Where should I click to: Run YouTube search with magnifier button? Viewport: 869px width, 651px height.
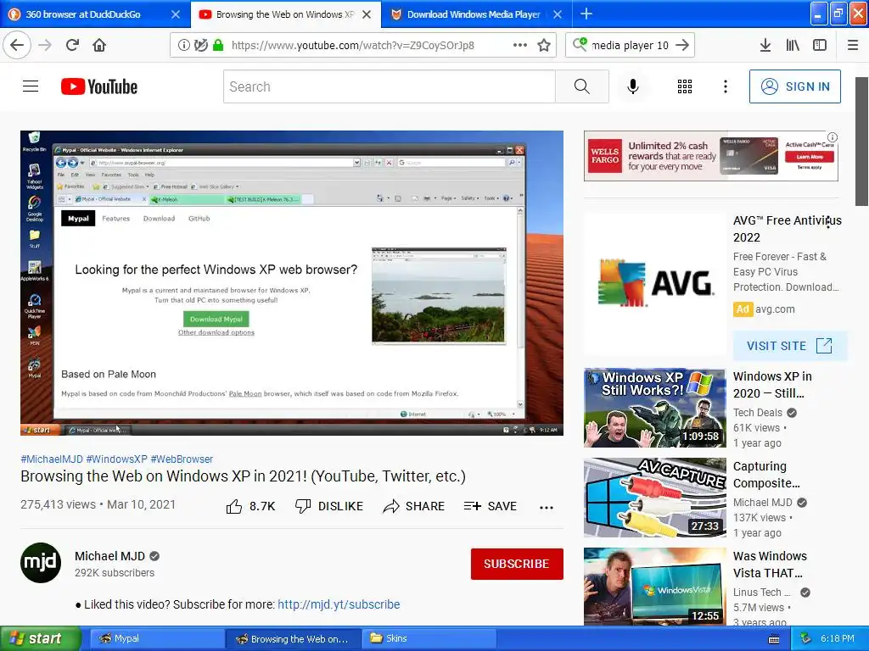point(582,86)
